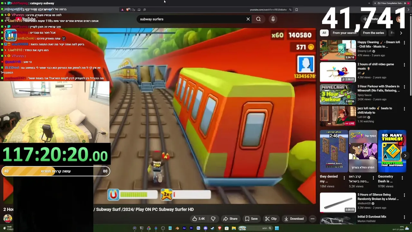Open the site settings icon beside the URL

pos(290,10)
